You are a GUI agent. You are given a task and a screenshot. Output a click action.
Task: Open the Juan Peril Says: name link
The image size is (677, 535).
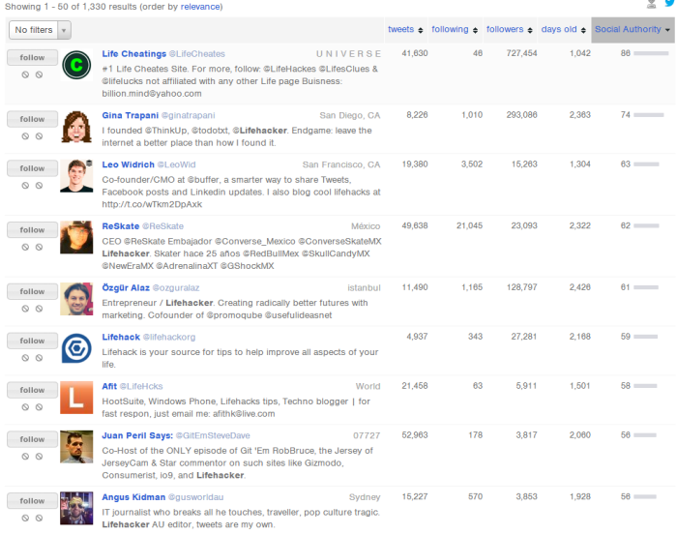coord(137,435)
